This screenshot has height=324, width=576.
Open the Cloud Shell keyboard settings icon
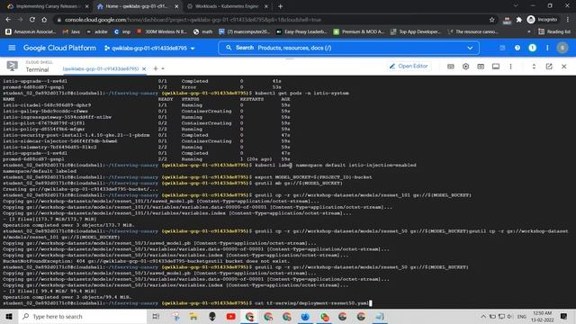(x=451, y=67)
